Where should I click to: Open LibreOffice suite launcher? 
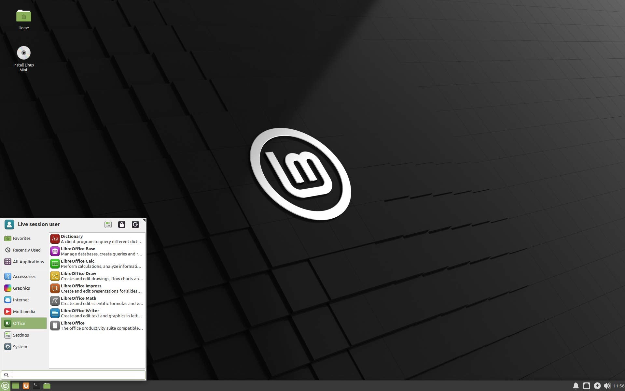tap(96, 325)
